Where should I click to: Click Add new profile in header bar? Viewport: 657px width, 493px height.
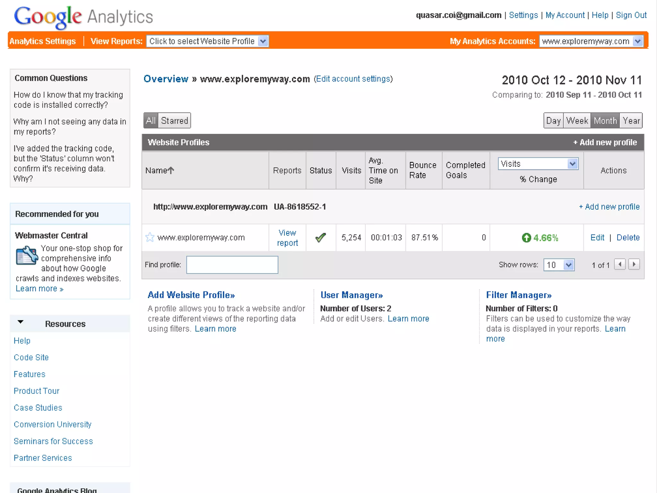click(x=605, y=142)
